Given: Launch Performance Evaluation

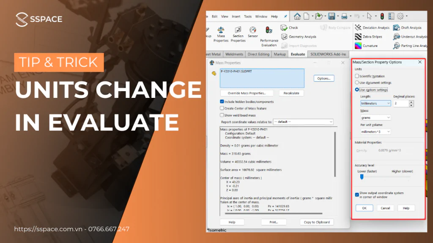Looking at the screenshot, I should point(269,37).
